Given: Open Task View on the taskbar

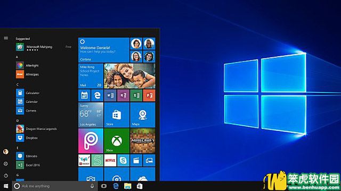Looking at the screenshot, I should point(104,186).
